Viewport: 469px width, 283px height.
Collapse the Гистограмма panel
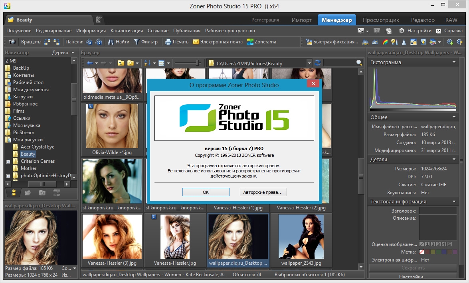coord(454,62)
